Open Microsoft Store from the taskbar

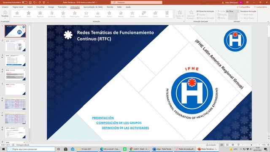66,149
